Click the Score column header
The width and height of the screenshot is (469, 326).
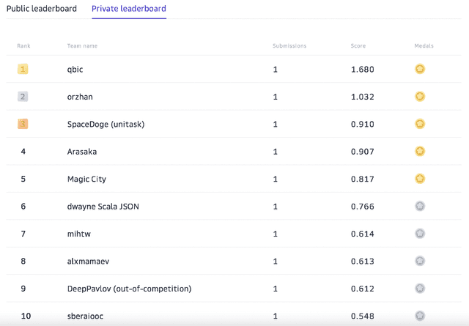[x=358, y=46]
